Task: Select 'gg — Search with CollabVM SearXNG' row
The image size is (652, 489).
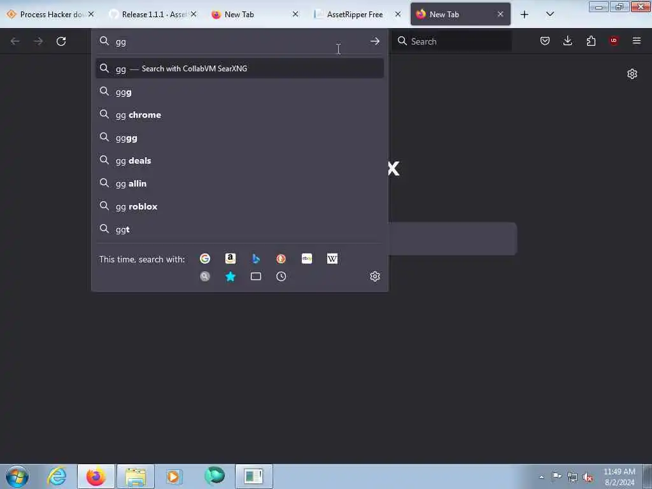Action: 239,69
